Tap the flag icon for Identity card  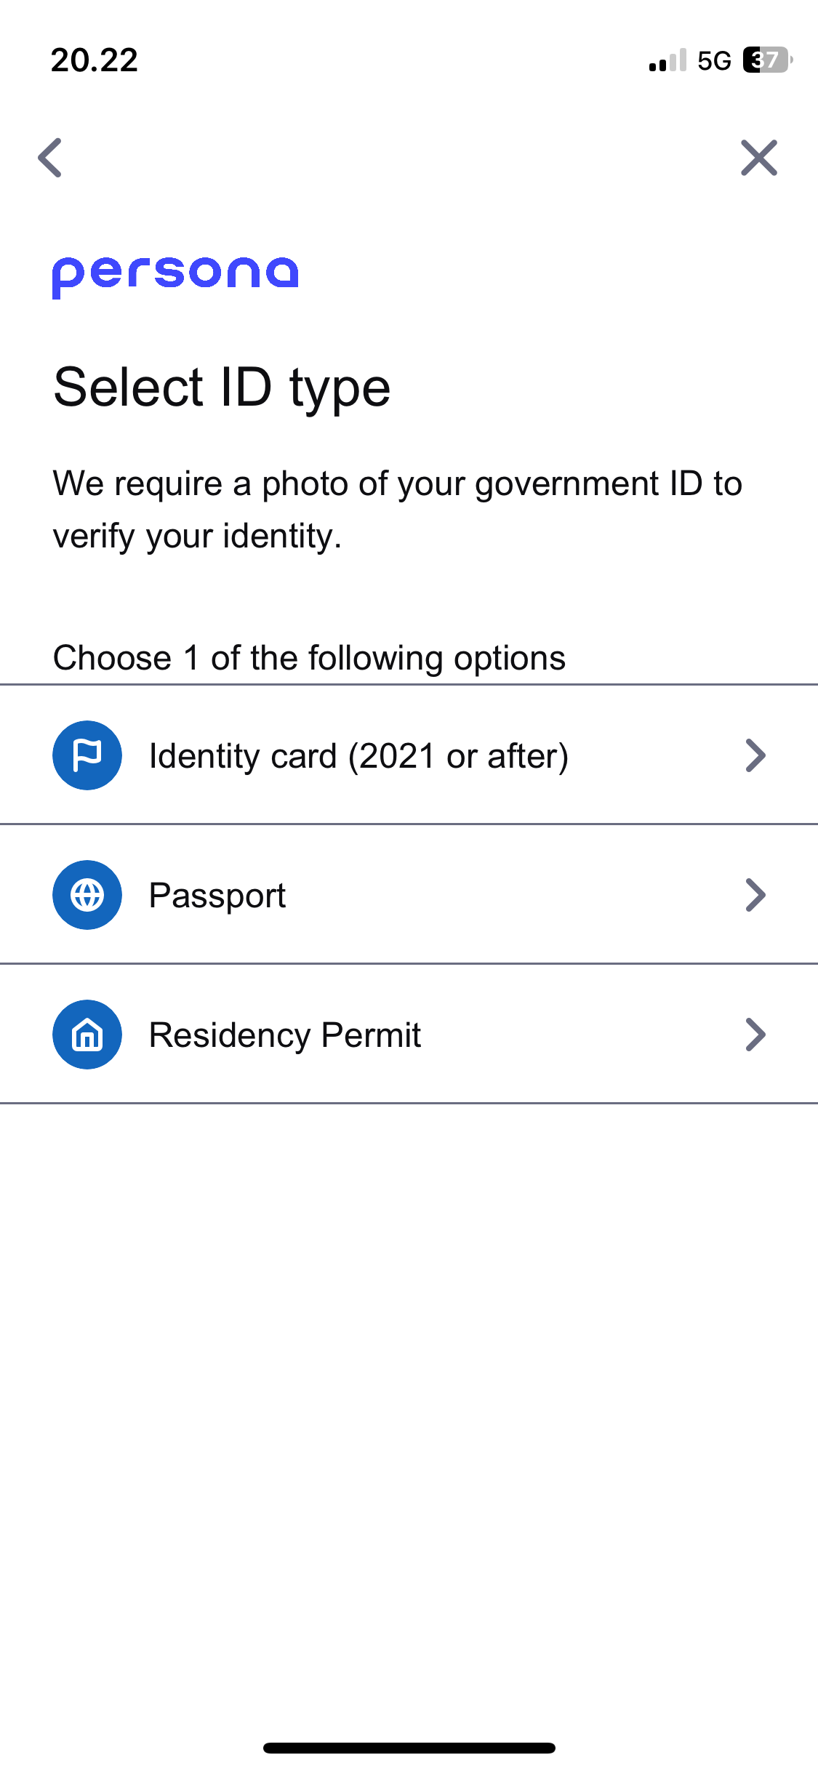pyautogui.click(x=87, y=755)
